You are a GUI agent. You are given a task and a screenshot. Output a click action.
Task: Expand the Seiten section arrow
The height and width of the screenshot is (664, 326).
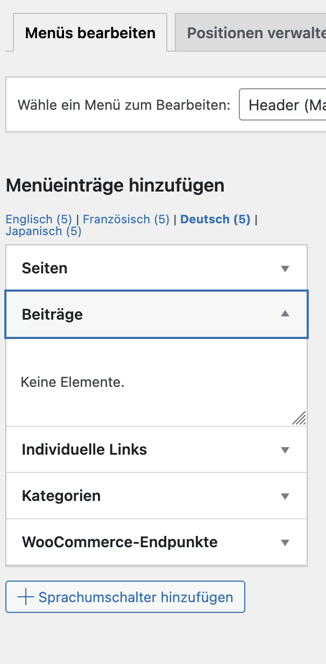[x=285, y=269]
